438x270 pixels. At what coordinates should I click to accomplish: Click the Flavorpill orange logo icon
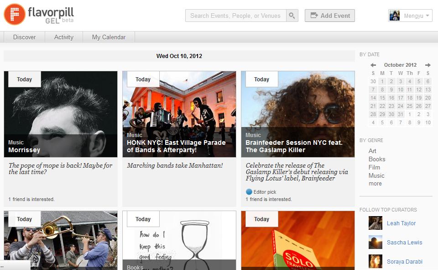coord(15,14)
